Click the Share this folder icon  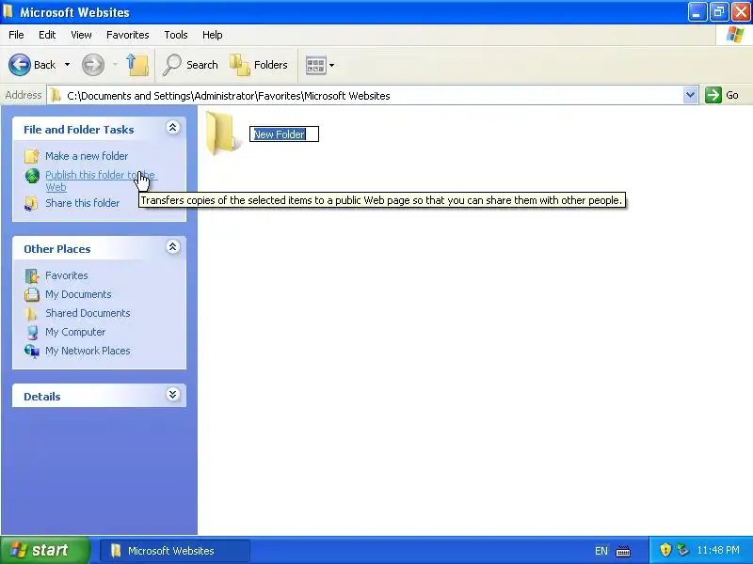tap(32, 203)
